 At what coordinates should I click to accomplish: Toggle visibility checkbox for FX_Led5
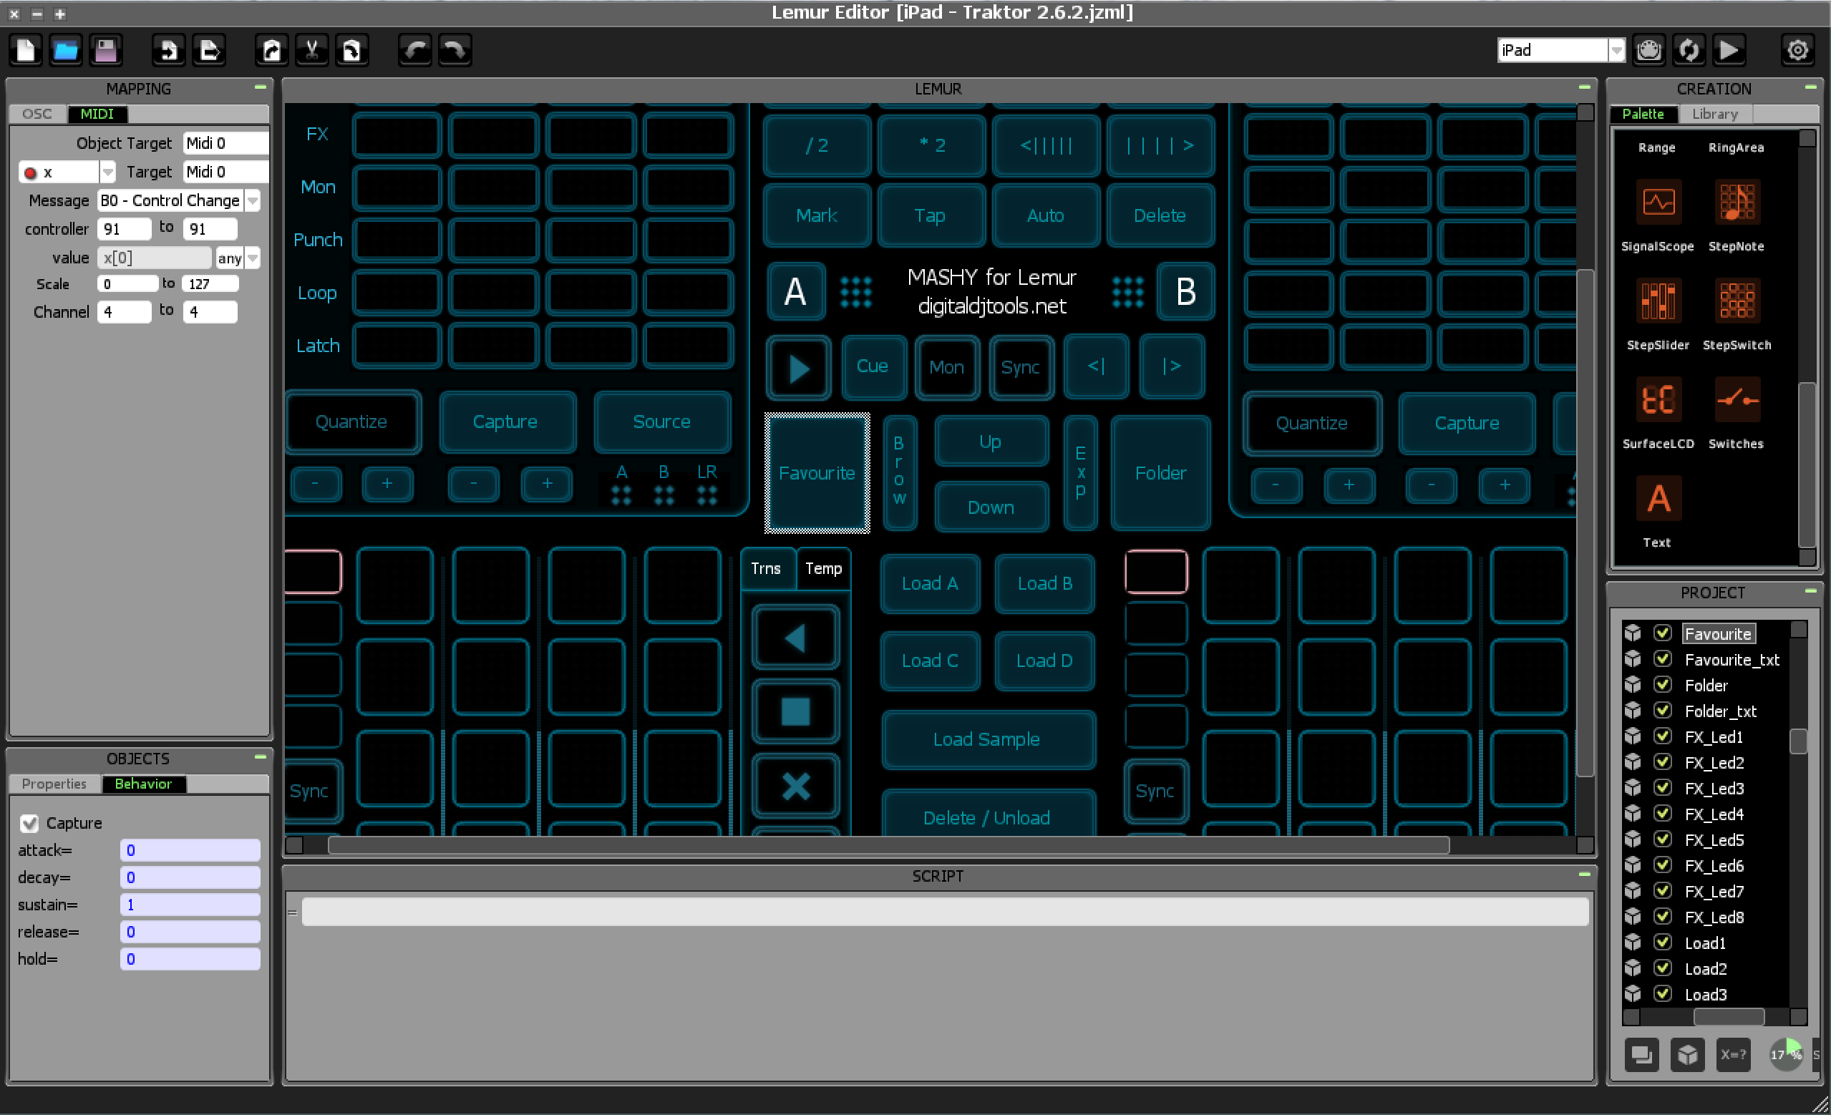point(1662,839)
